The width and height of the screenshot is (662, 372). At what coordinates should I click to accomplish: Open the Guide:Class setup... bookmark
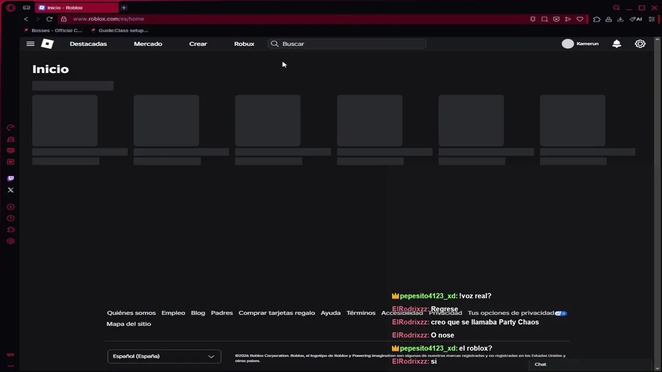[119, 30]
